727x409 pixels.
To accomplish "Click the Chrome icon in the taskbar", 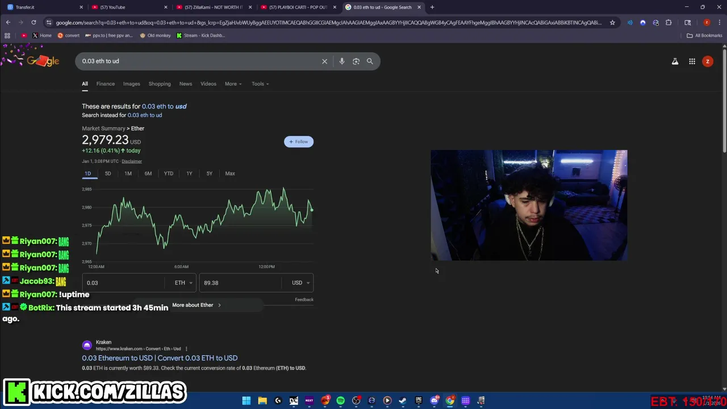I will 450,400.
